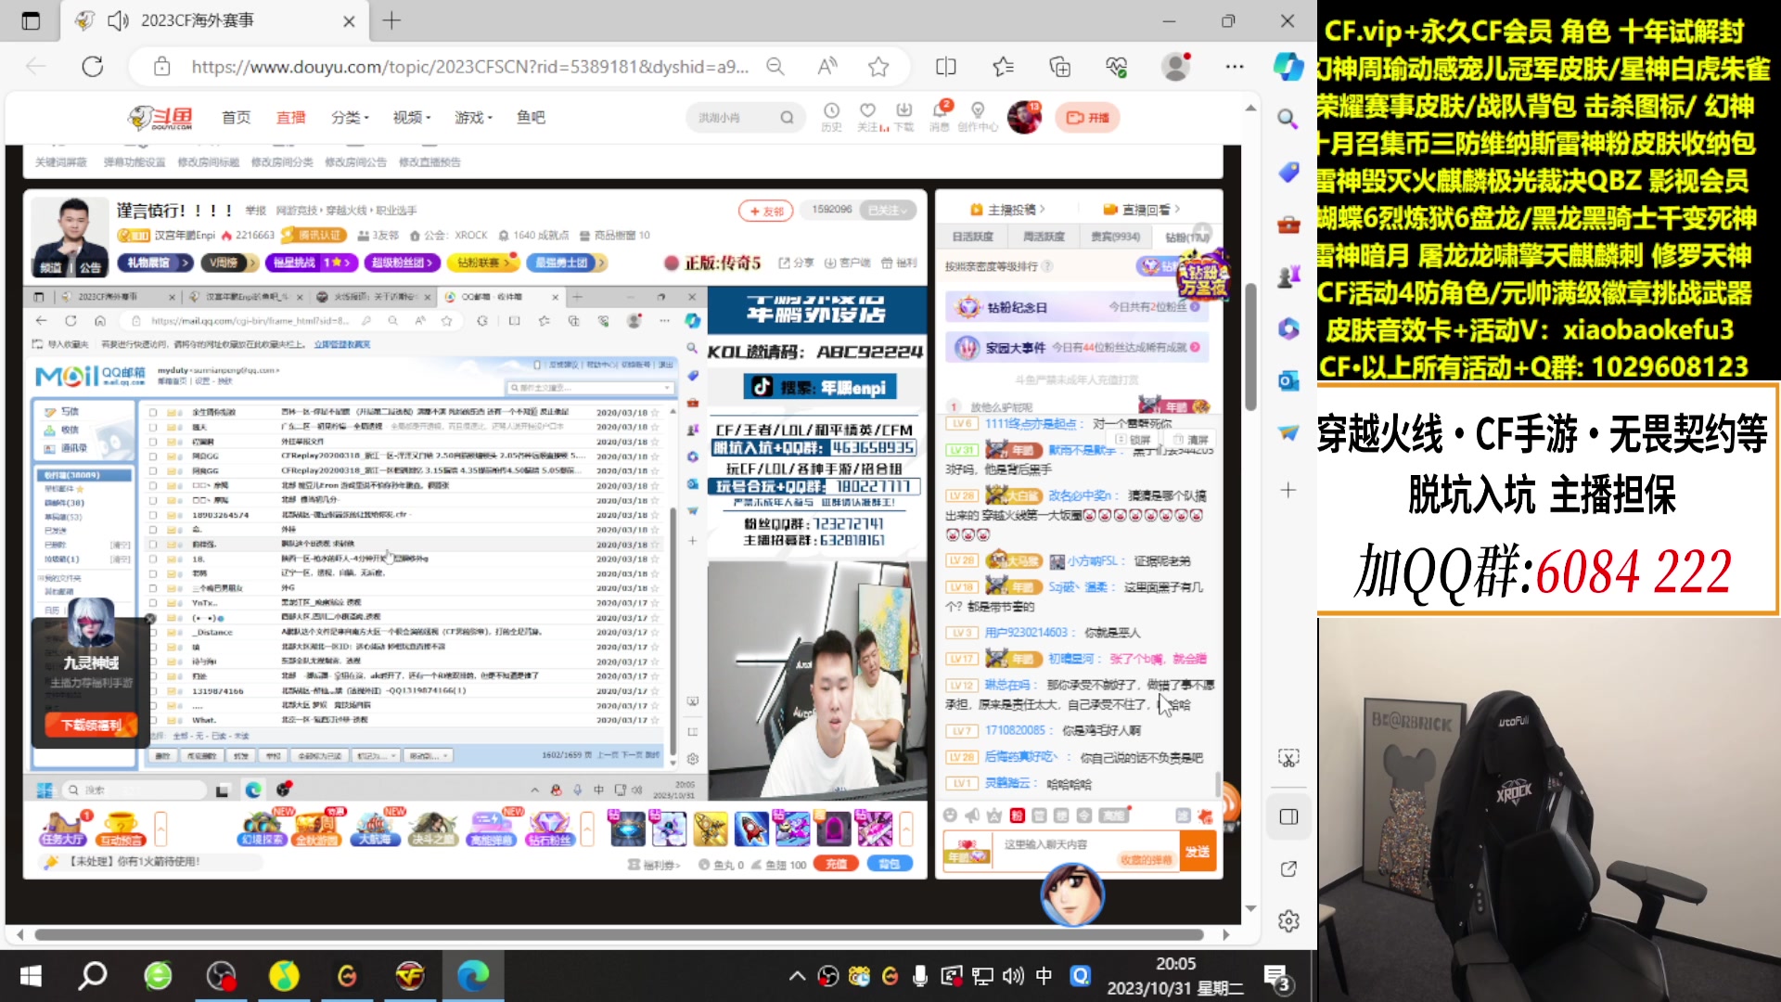
Task: Open the zoom indicator in address bar
Action: click(775, 67)
